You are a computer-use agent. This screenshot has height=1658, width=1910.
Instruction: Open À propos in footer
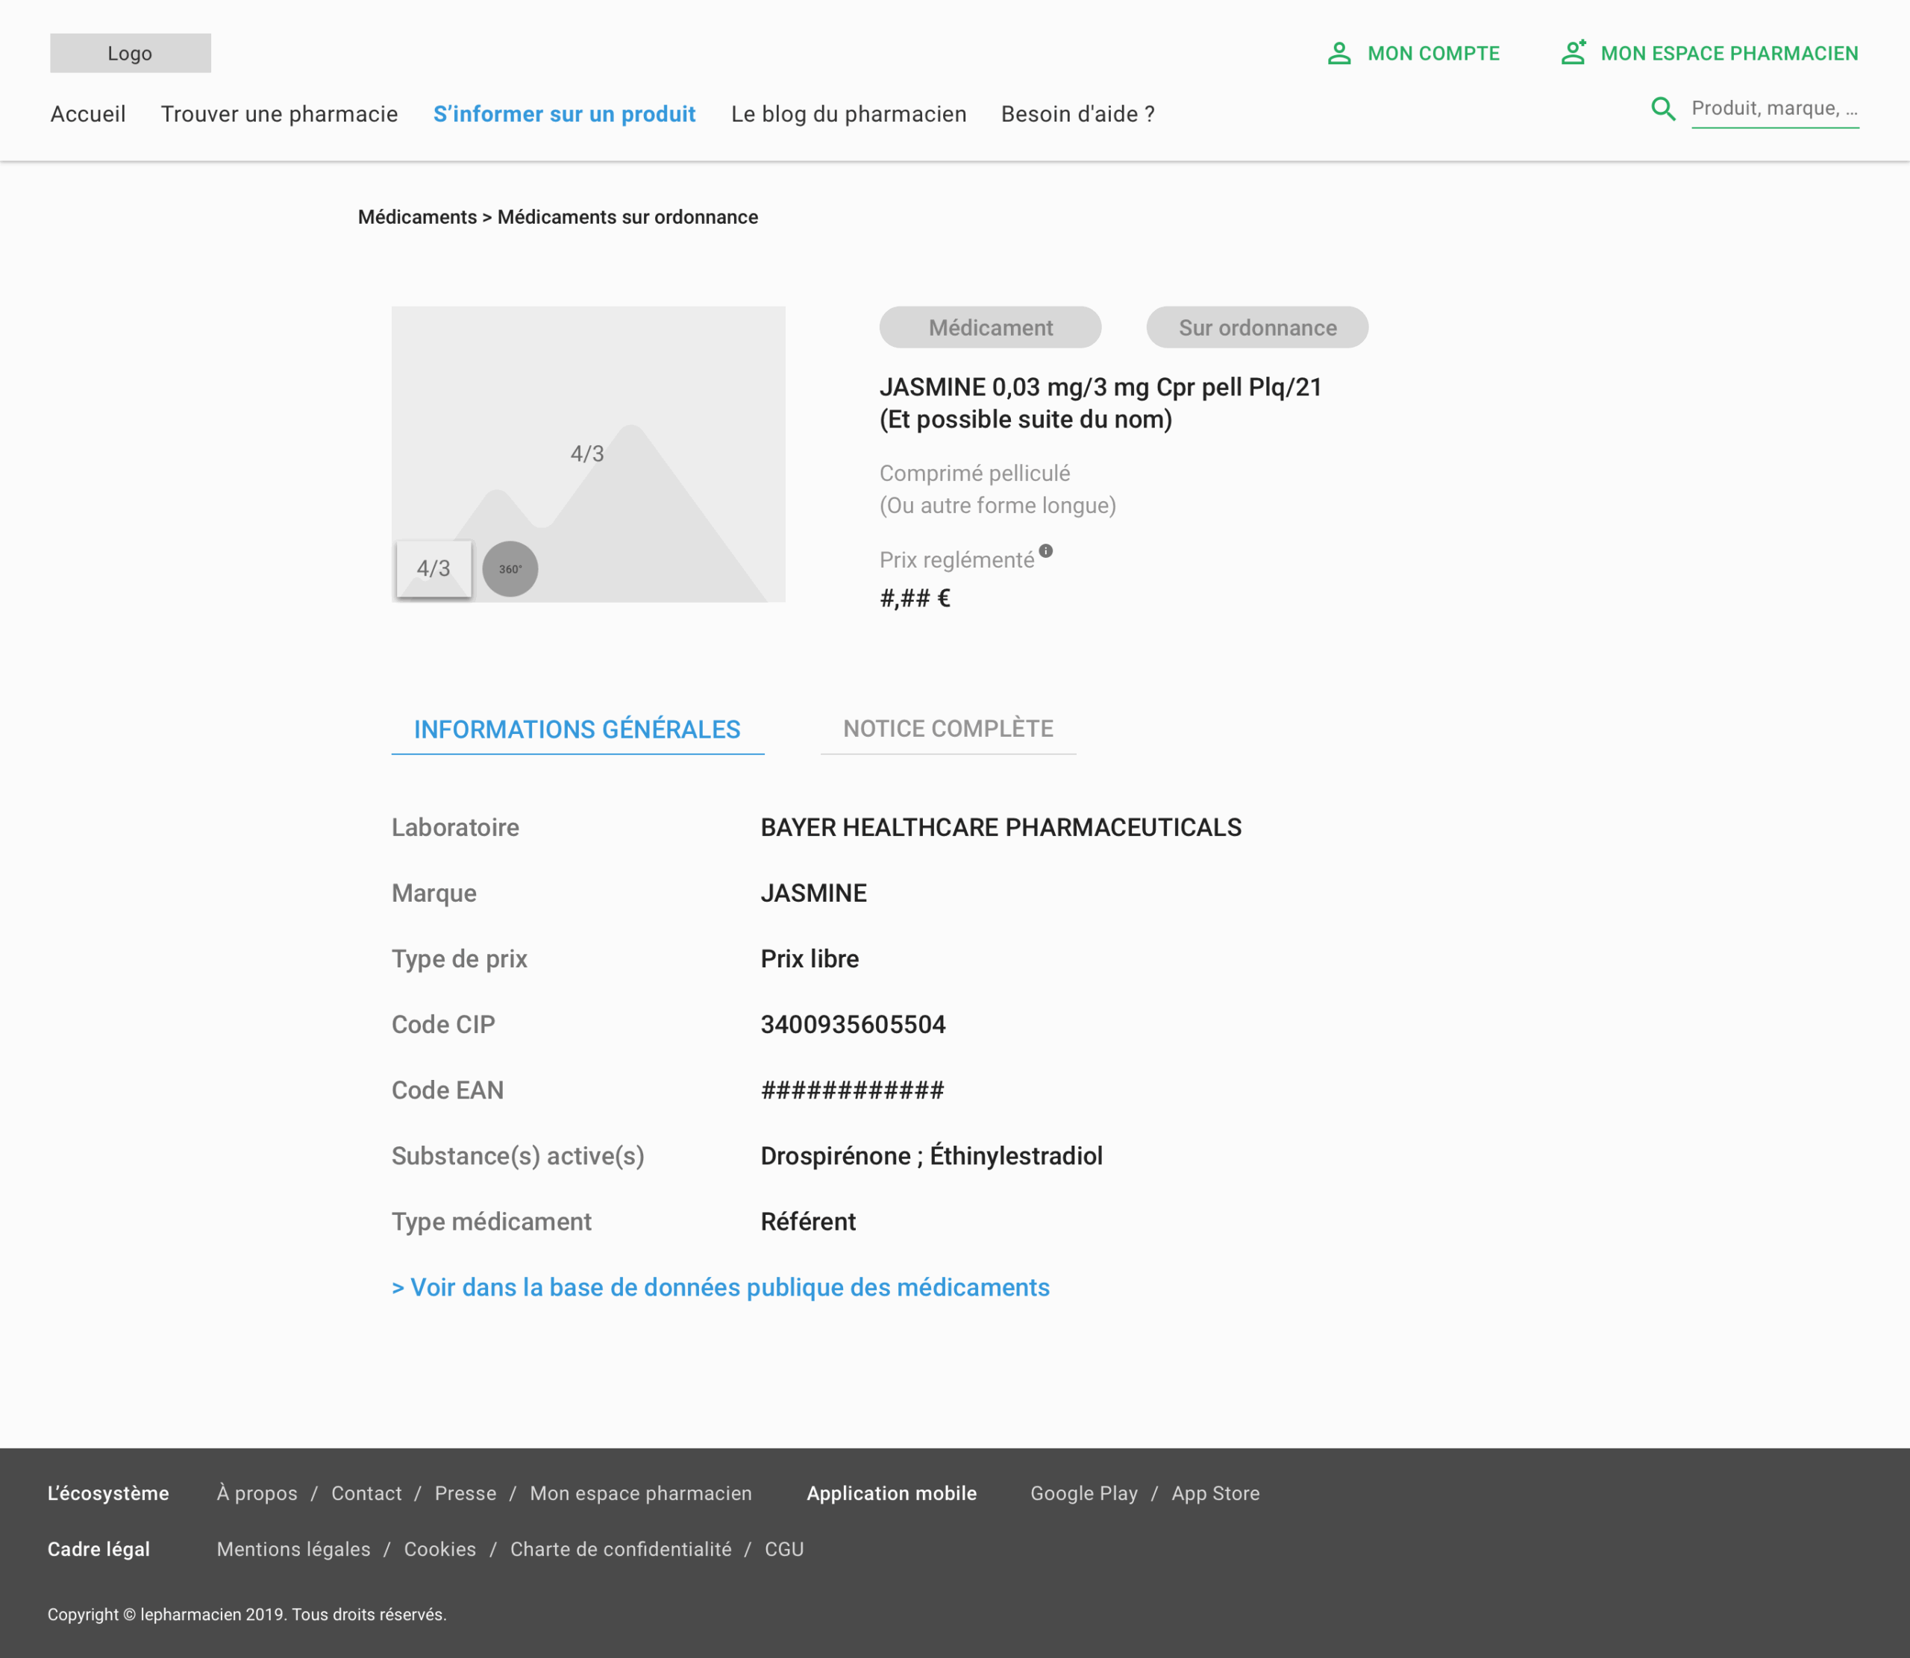(257, 1493)
